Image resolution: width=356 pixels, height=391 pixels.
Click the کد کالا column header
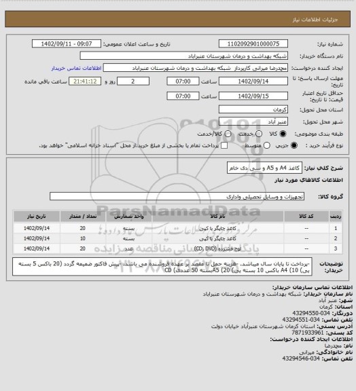(x=306, y=216)
